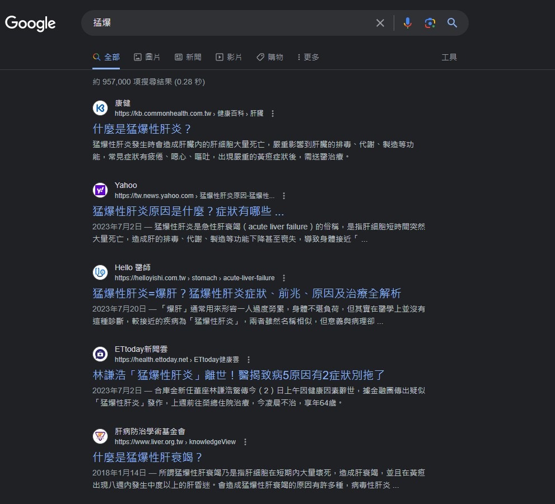
Task: Click the 約 957,000 項搜尋結果 count text
Action: click(148, 82)
